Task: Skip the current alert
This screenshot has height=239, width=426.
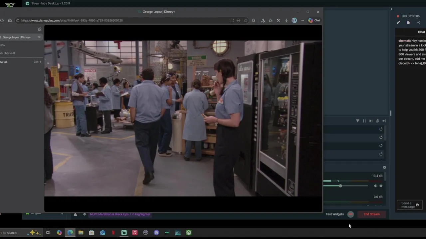Action: (371, 121)
